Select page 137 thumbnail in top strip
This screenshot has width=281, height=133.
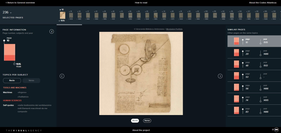point(249,15)
